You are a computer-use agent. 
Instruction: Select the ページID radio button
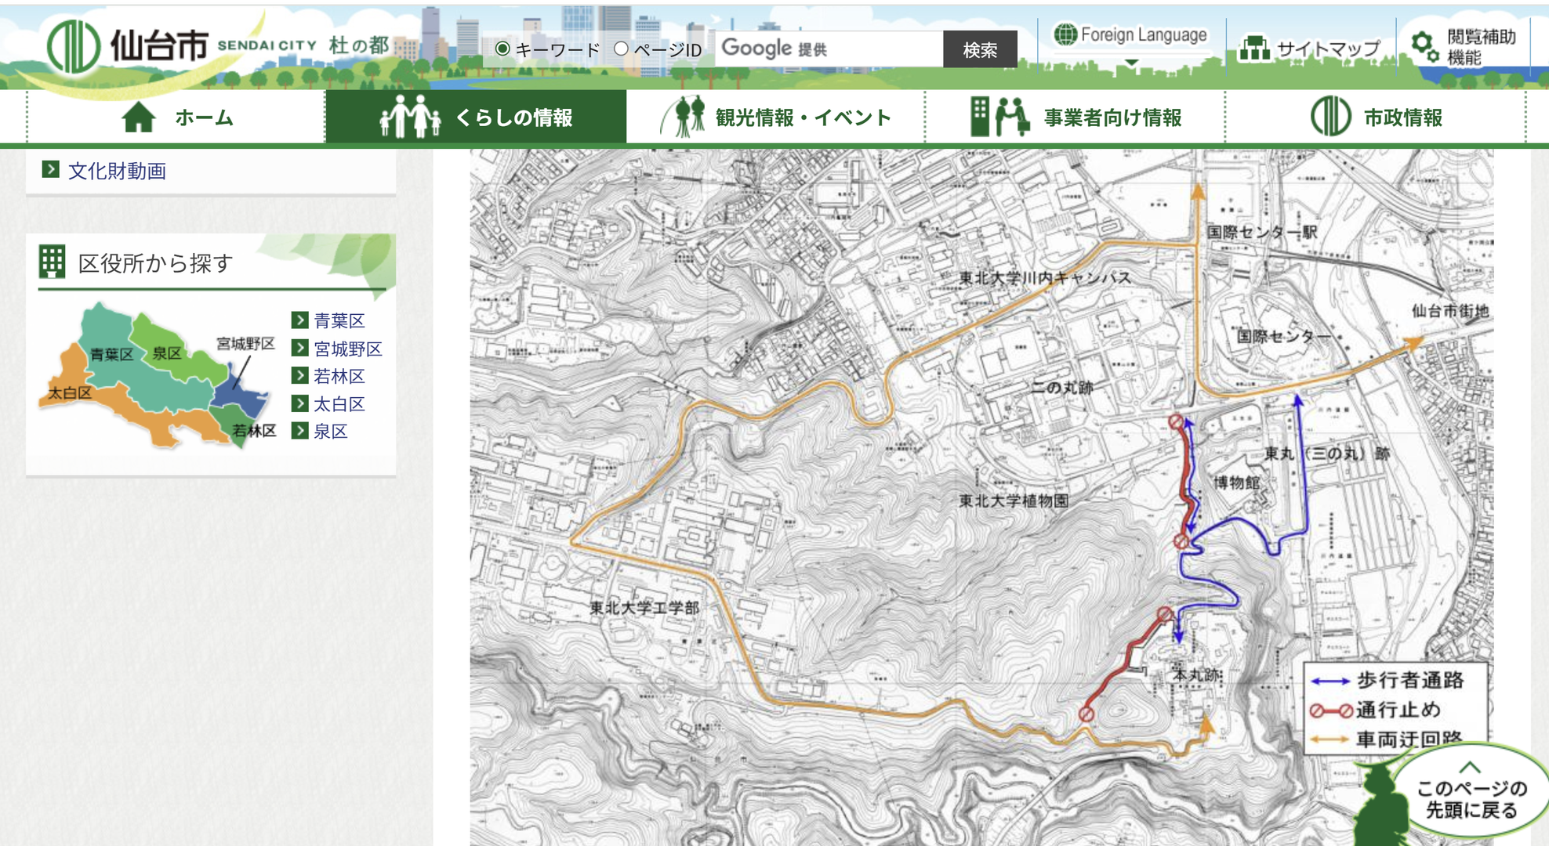(x=621, y=49)
